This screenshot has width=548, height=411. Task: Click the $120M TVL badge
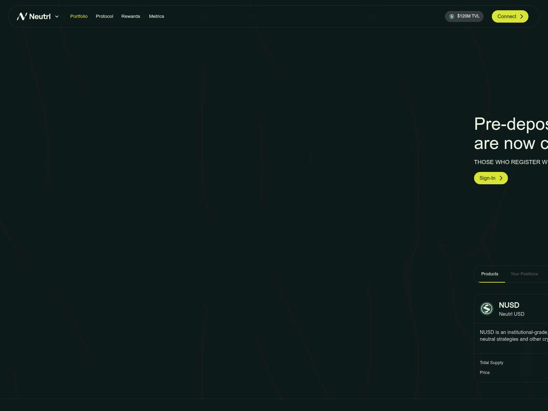(464, 16)
